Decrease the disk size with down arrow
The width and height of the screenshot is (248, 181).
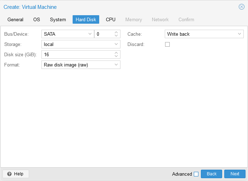pos(116,56)
